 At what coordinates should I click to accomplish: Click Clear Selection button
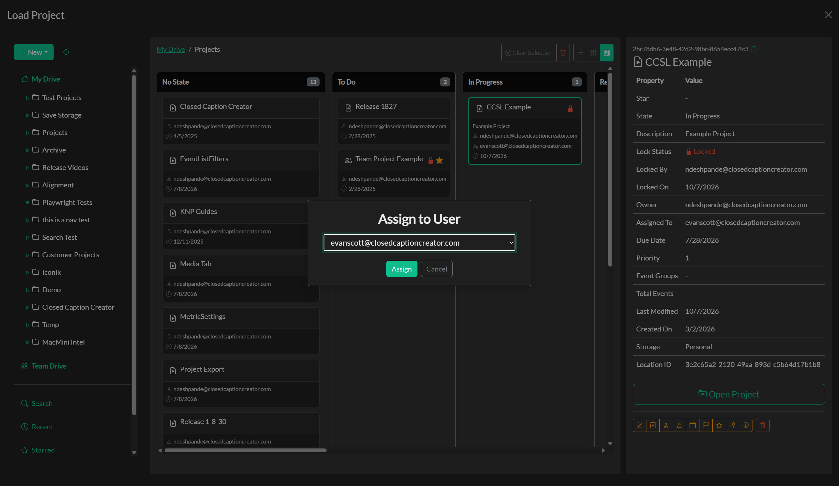tap(529, 53)
